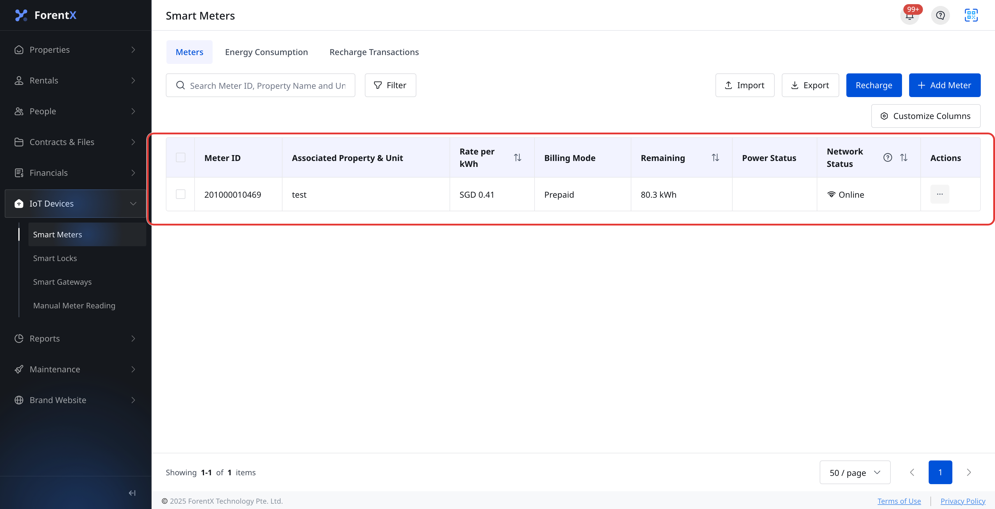Expand the Reports menu
The width and height of the screenshot is (995, 509).
75,339
